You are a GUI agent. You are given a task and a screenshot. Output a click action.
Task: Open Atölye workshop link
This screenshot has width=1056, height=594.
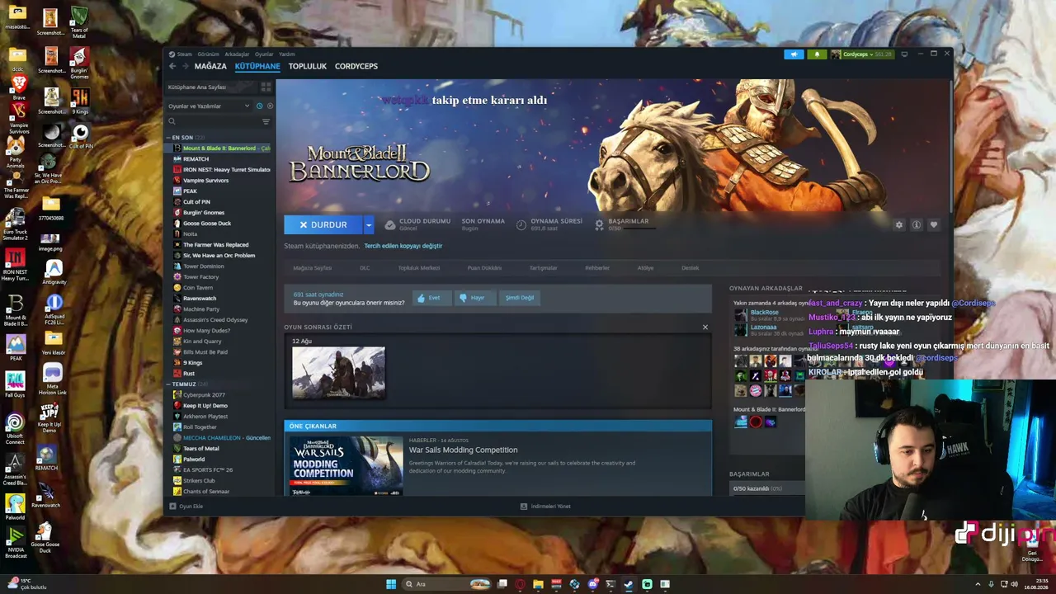pyautogui.click(x=645, y=268)
